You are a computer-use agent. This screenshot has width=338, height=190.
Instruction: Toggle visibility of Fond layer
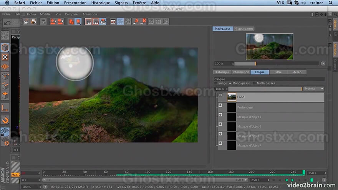220,95
